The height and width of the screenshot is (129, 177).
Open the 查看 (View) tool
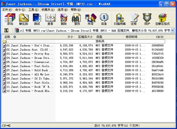(x=50, y=19)
